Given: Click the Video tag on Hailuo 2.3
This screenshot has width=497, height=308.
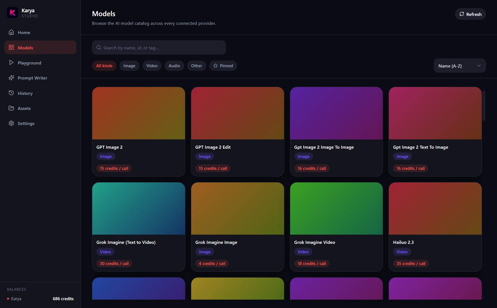Looking at the screenshot, I should [402, 252].
